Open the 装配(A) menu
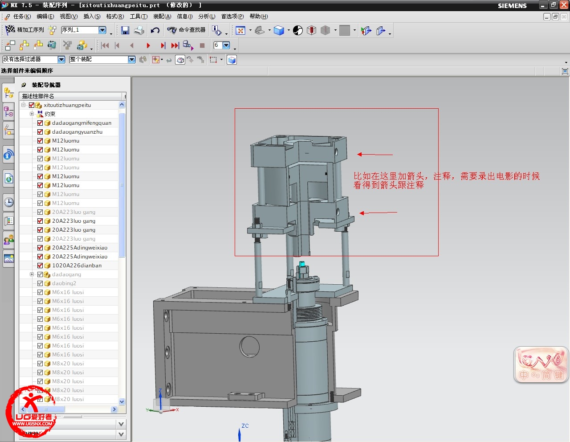Screen dimensions: 570x442 pos(162,16)
